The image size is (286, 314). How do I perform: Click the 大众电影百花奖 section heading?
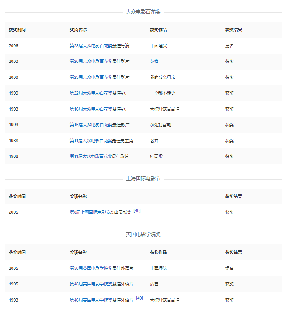point(143,12)
